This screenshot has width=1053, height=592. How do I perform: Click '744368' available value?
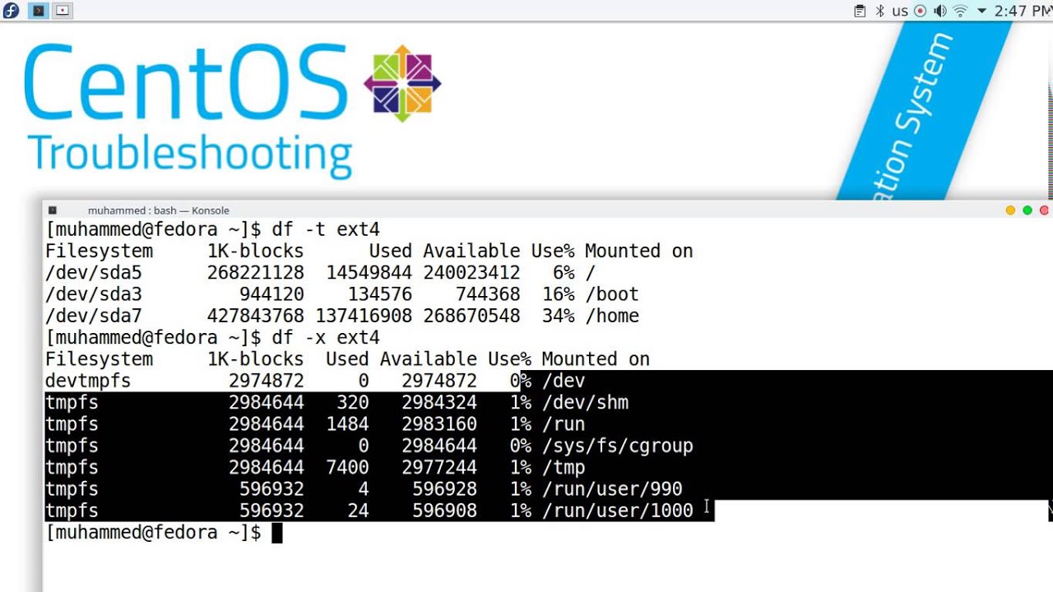tap(488, 294)
